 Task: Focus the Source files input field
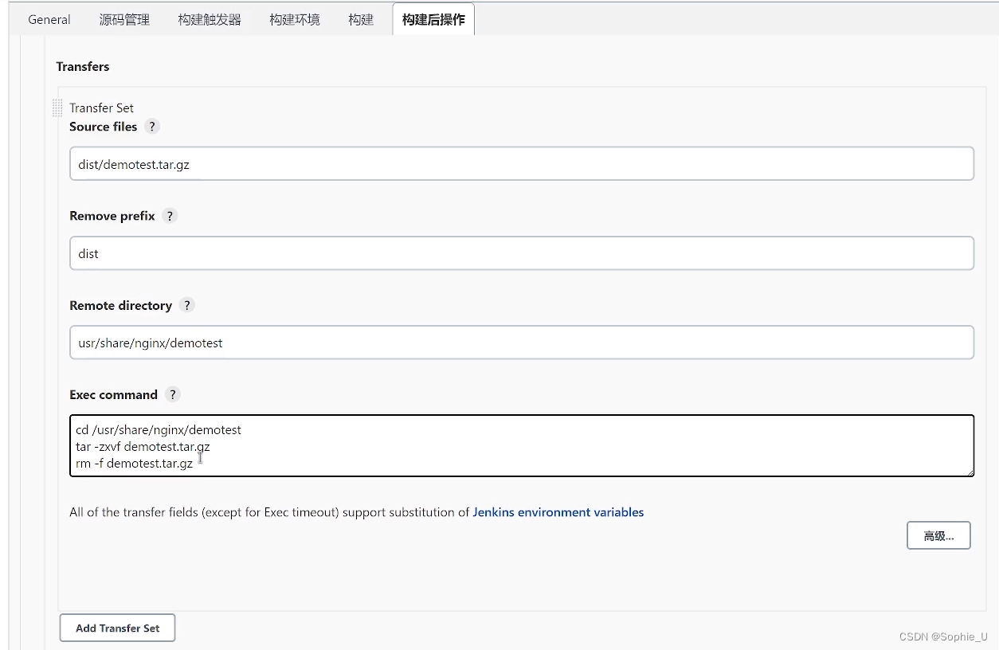(x=522, y=163)
